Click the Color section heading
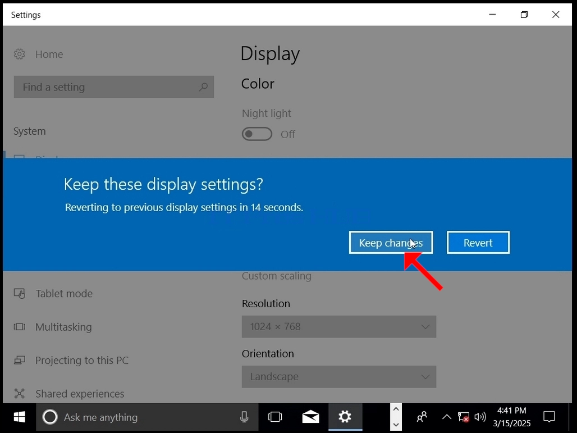577x433 pixels. 258,84
